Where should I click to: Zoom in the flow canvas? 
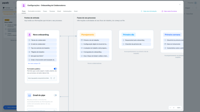(174, 108)
